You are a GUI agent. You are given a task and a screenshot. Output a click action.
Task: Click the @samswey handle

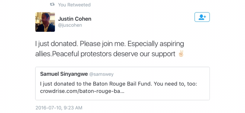[x=101, y=74]
